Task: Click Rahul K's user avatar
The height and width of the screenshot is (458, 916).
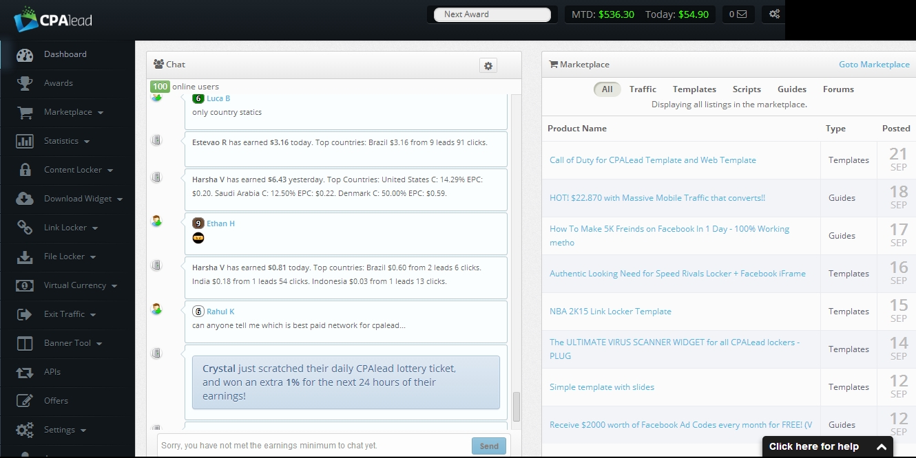Action: point(156,309)
